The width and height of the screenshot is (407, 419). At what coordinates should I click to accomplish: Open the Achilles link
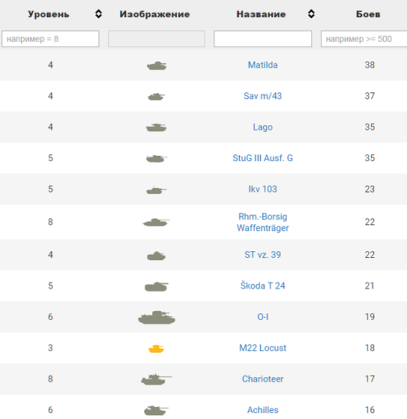pyautogui.click(x=263, y=410)
